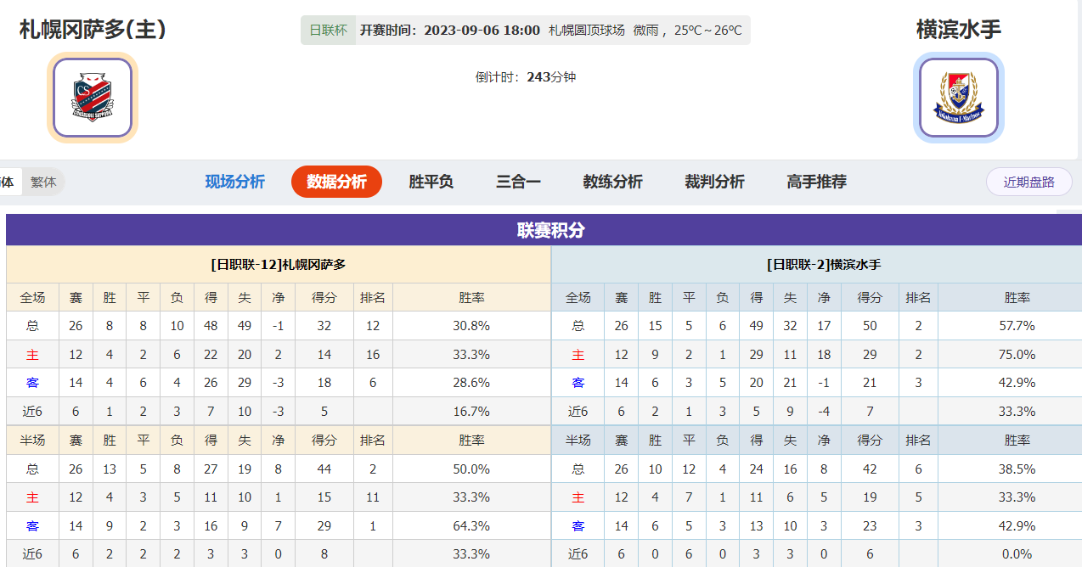Go to the 裁判分析 tab
1082x567 pixels.
tap(714, 182)
